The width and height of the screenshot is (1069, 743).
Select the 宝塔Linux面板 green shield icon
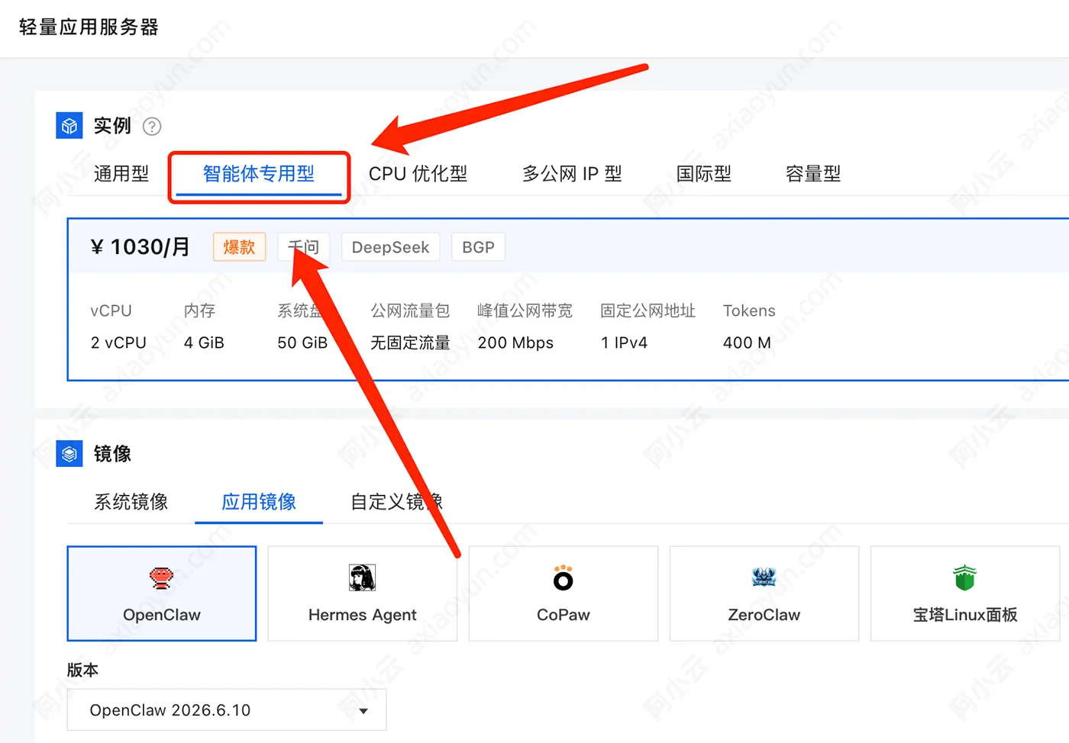click(x=965, y=578)
